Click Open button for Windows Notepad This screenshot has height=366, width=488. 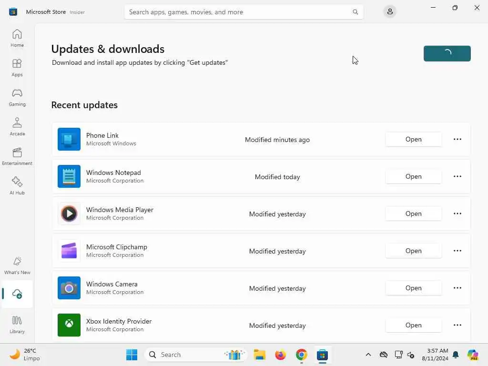[x=413, y=176]
